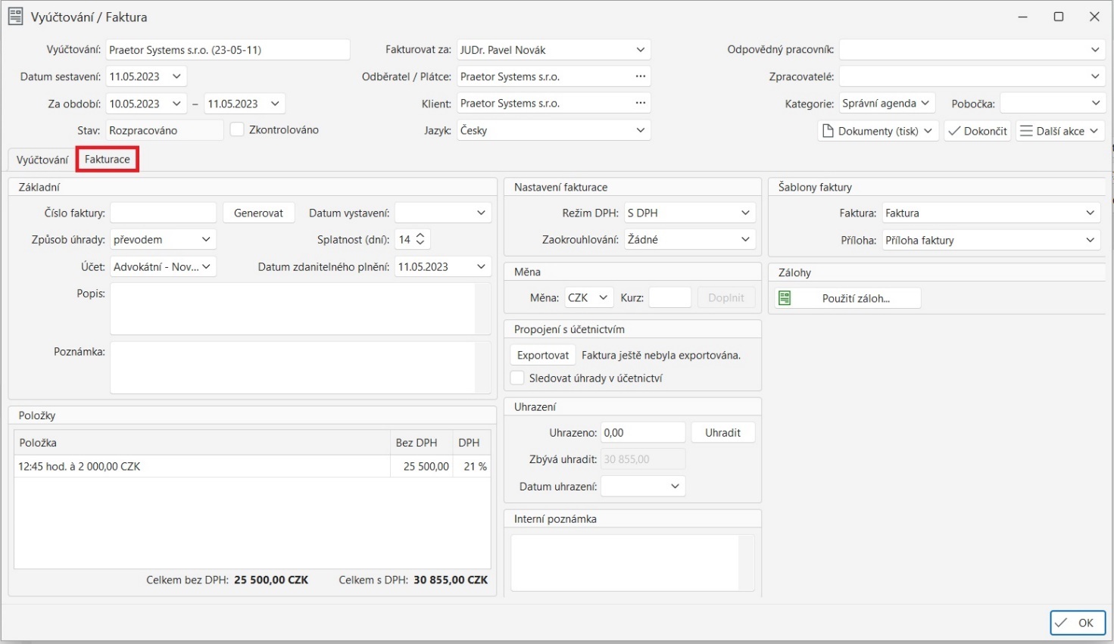Check Sledovat úhrady v účetnictví
The width and height of the screenshot is (1114, 644).
click(517, 378)
